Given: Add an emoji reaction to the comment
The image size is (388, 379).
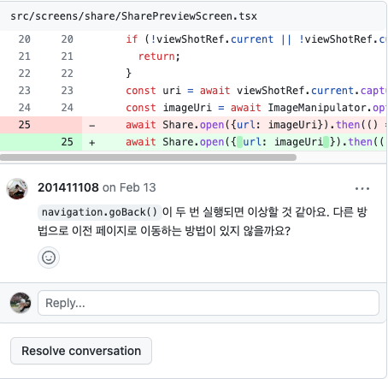Looking at the screenshot, I should (x=49, y=258).
